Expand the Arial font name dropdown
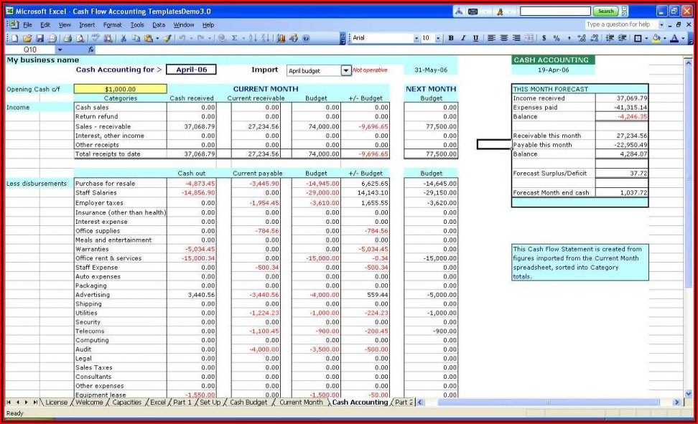 click(x=416, y=38)
